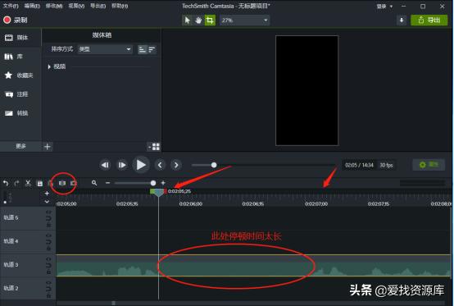The width and height of the screenshot is (454, 306).
Task: Click the green 导出 export button
Action: pos(429,20)
